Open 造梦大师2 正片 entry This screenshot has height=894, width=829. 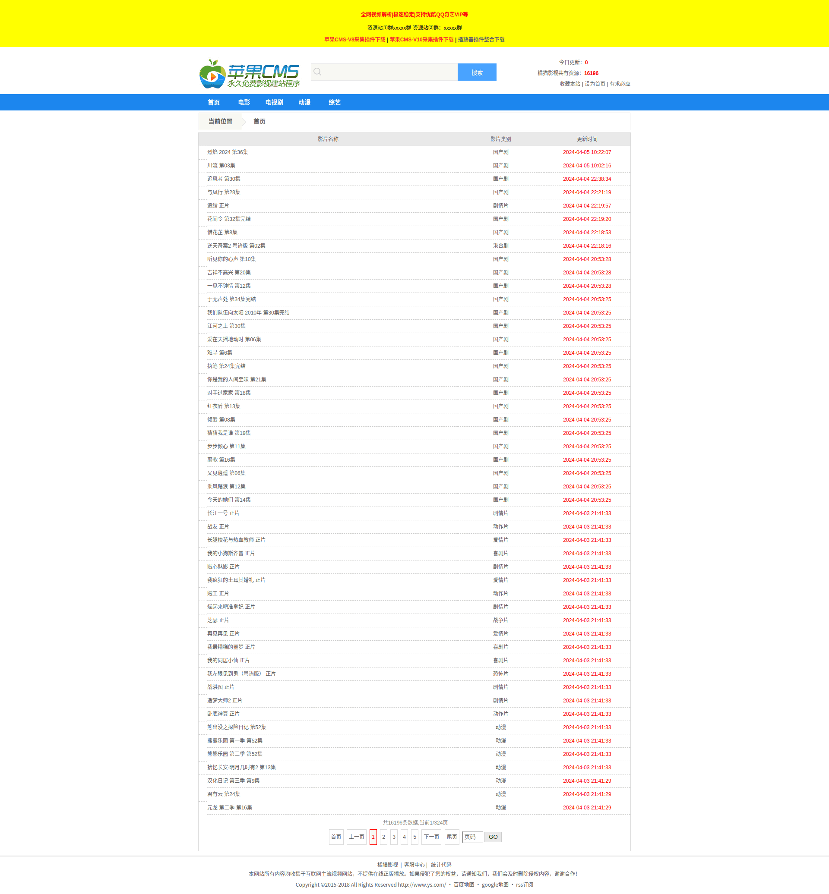tap(224, 700)
